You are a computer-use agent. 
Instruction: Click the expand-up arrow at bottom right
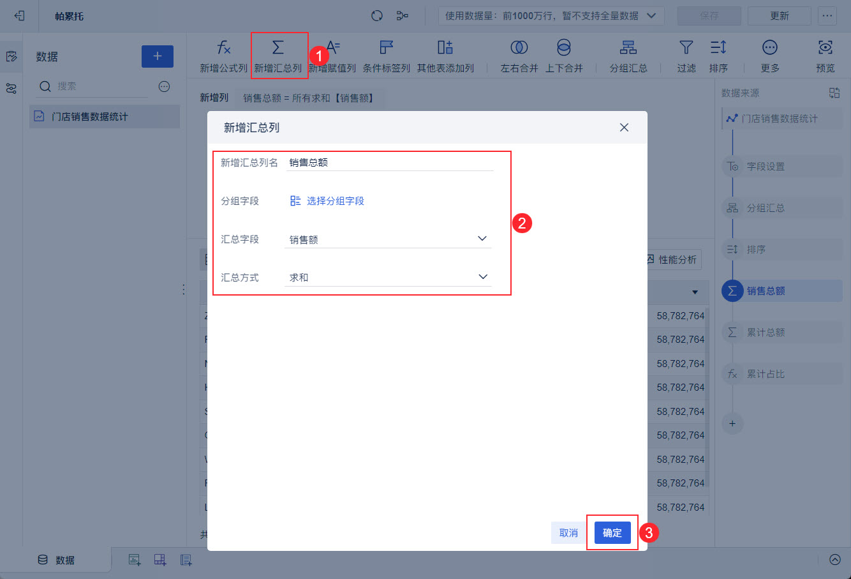835,560
